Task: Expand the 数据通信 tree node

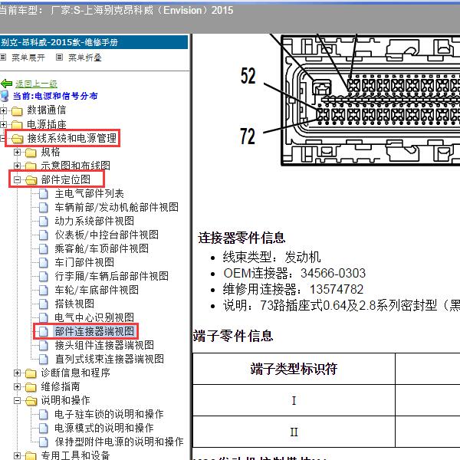Action: click(3, 110)
